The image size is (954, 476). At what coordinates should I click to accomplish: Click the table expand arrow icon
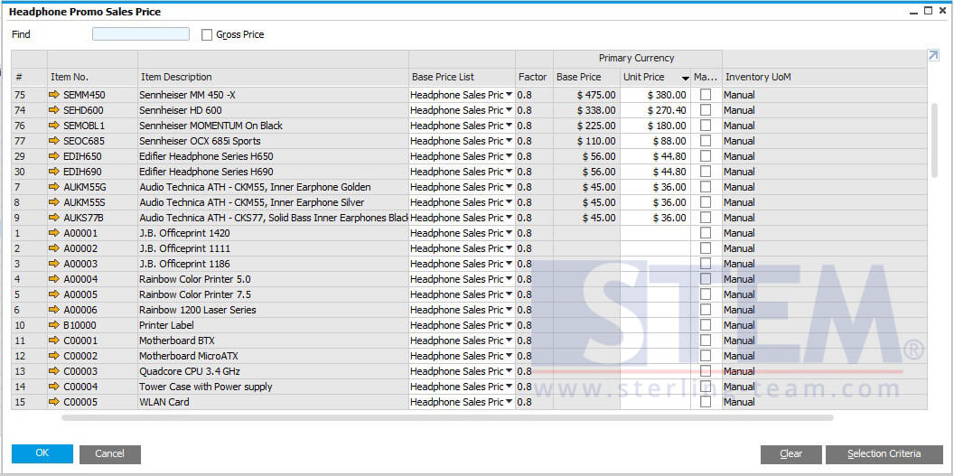(x=933, y=55)
